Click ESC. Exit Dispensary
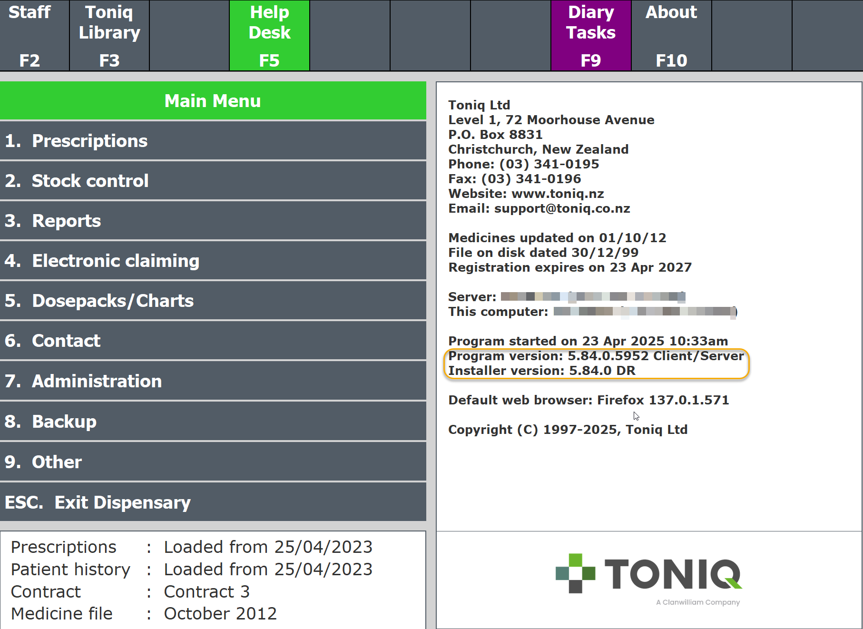863x629 pixels. click(213, 502)
